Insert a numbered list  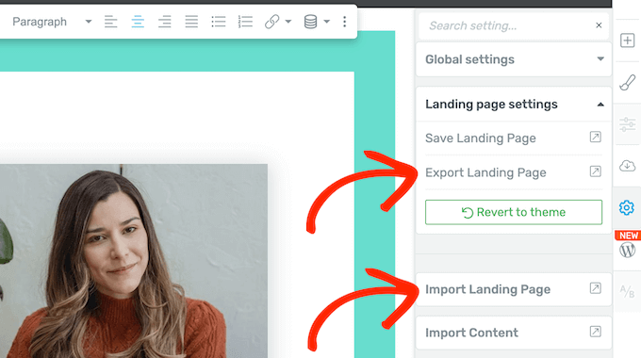point(245,22)
